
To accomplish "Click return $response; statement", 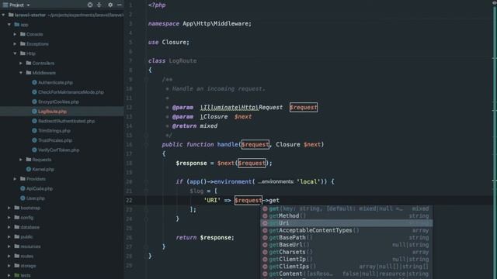I will [205, 238].
